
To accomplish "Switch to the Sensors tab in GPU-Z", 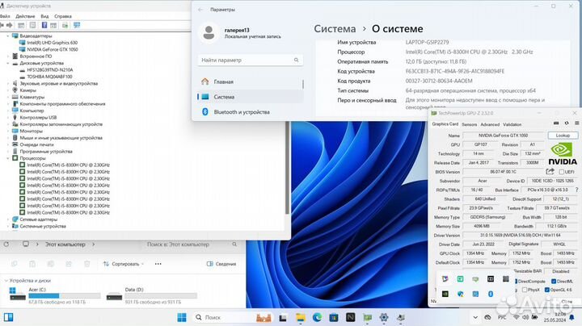I will click(469, 124).
